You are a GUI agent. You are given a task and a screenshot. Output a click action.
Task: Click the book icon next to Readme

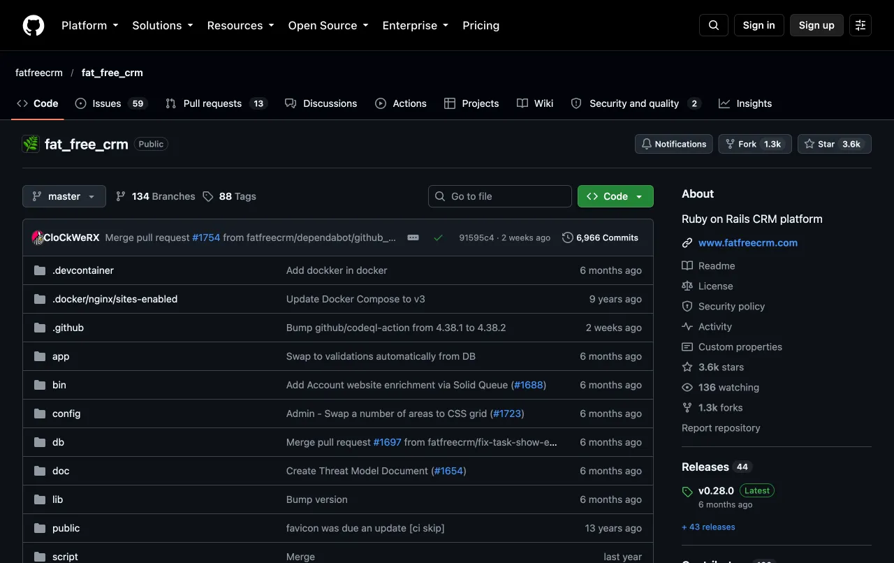687,266
